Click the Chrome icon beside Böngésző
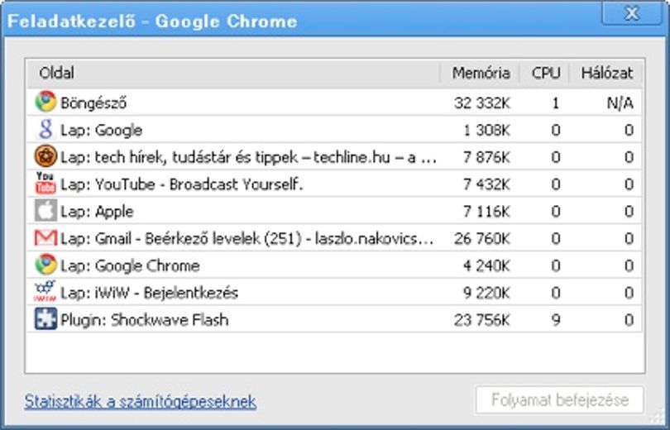Image resolution: width=670 pixels, height=430 pixels. (x=45, y=102)
